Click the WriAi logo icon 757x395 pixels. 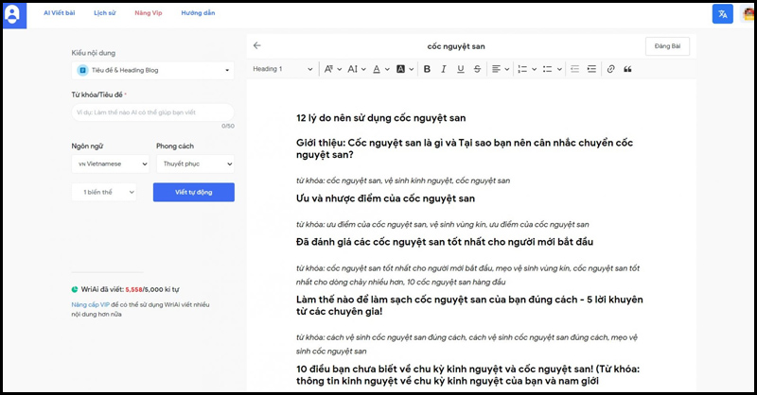(x=12, y=15)
